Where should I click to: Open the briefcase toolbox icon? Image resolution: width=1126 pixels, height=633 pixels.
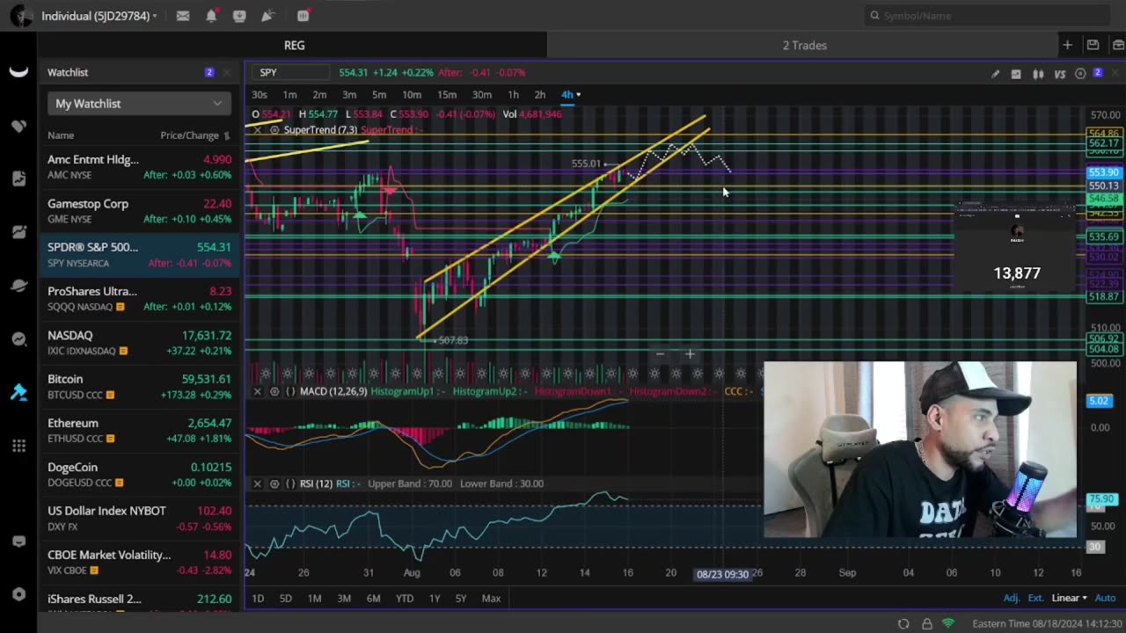coord(1118,45)
